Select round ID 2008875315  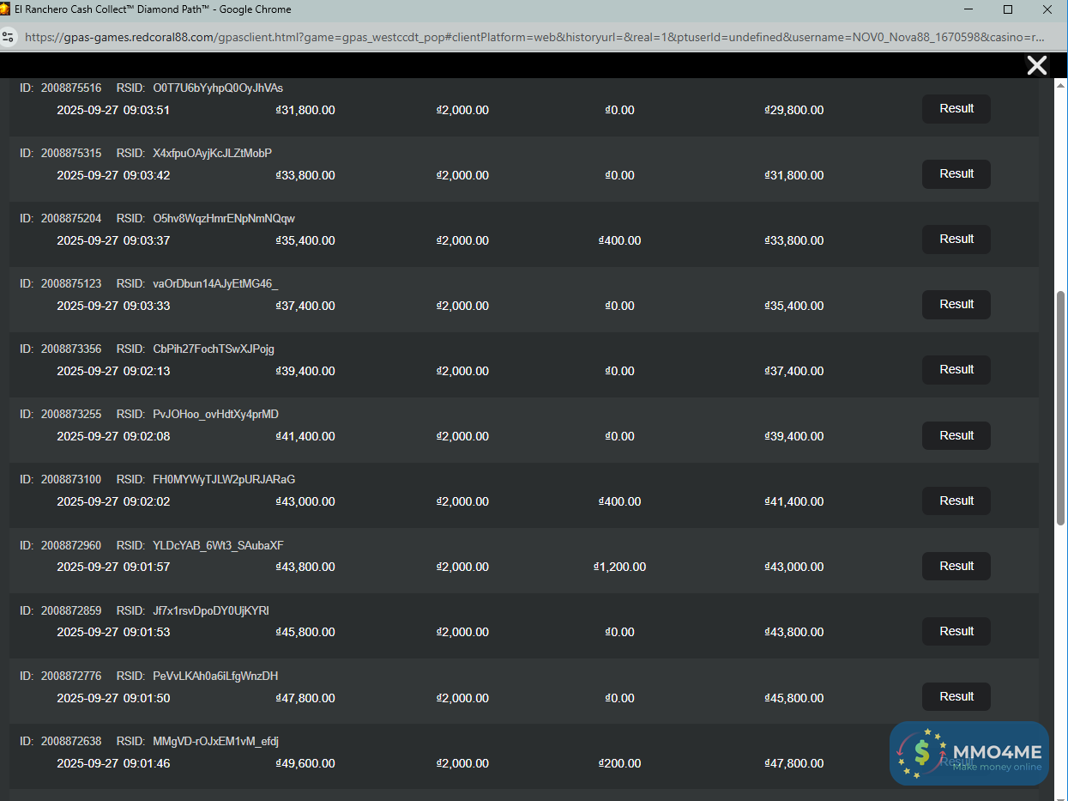tap(71, 154)
